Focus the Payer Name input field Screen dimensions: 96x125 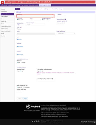[x=35, y=16]
